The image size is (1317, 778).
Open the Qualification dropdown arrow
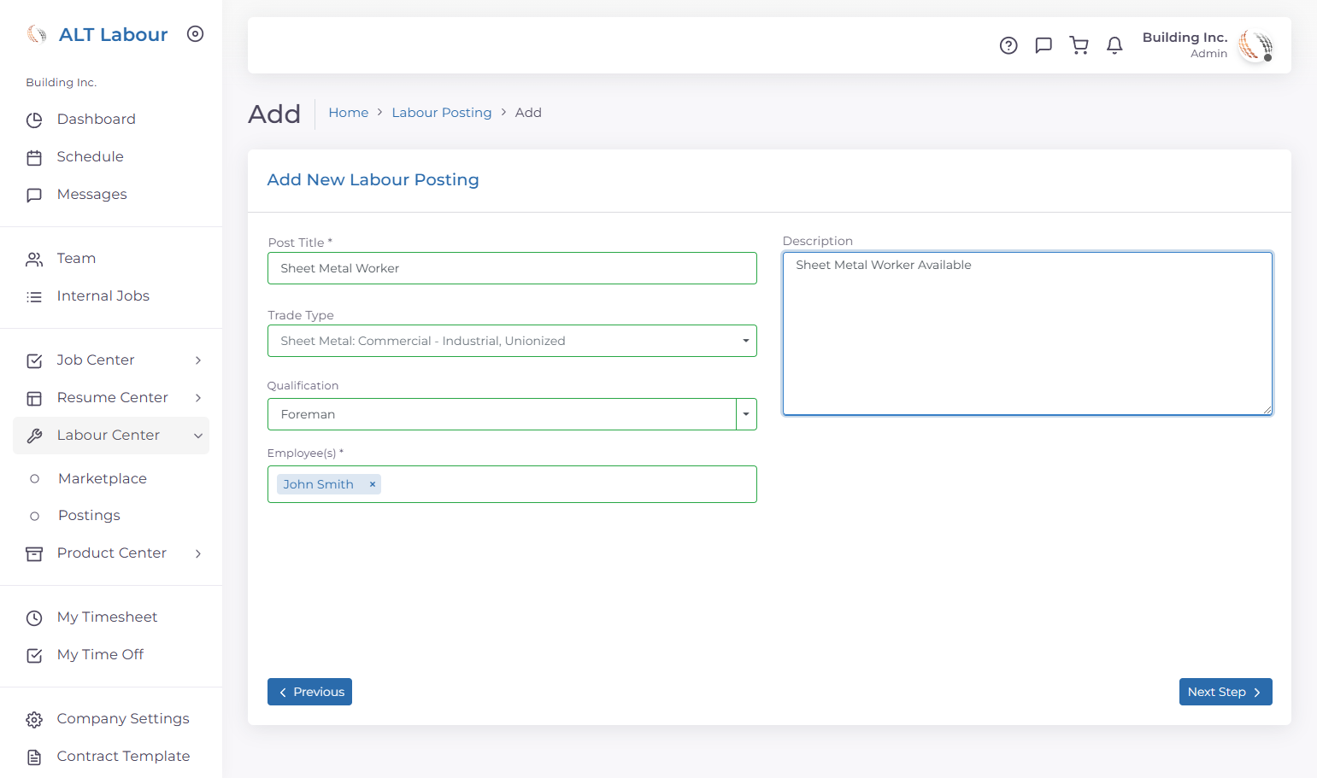(746, 414)
